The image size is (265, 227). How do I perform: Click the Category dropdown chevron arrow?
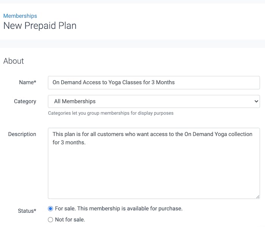click(x=256, y=101)
